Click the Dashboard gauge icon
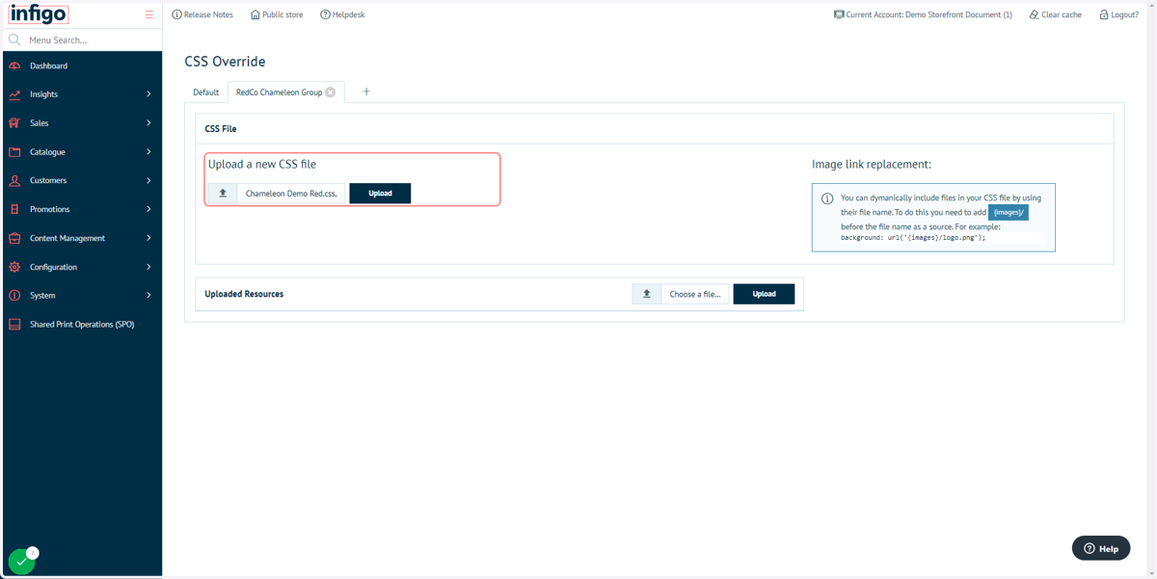 pos(14,66)
